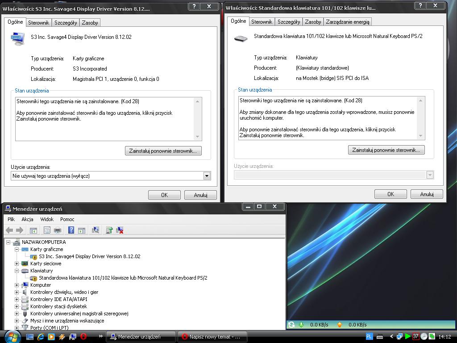
Task: Scan for hardware changes icon
Action: coord(96,230)
